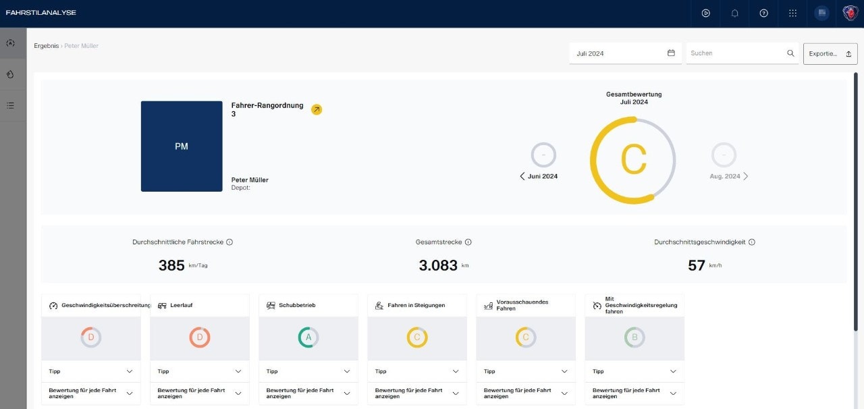Image resolution: width=864 pixels, height=409 pixels.
Task: Click the Leerlauf truck icon
Action: [162, 306]
